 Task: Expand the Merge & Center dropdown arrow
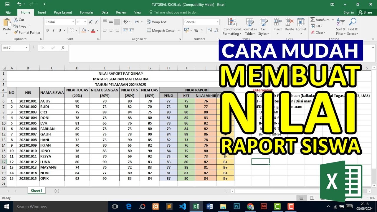(178, 31)
